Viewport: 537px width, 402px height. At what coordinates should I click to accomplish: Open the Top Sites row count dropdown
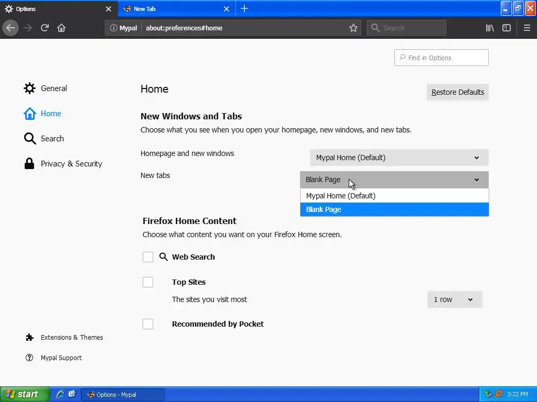point(454,299)
